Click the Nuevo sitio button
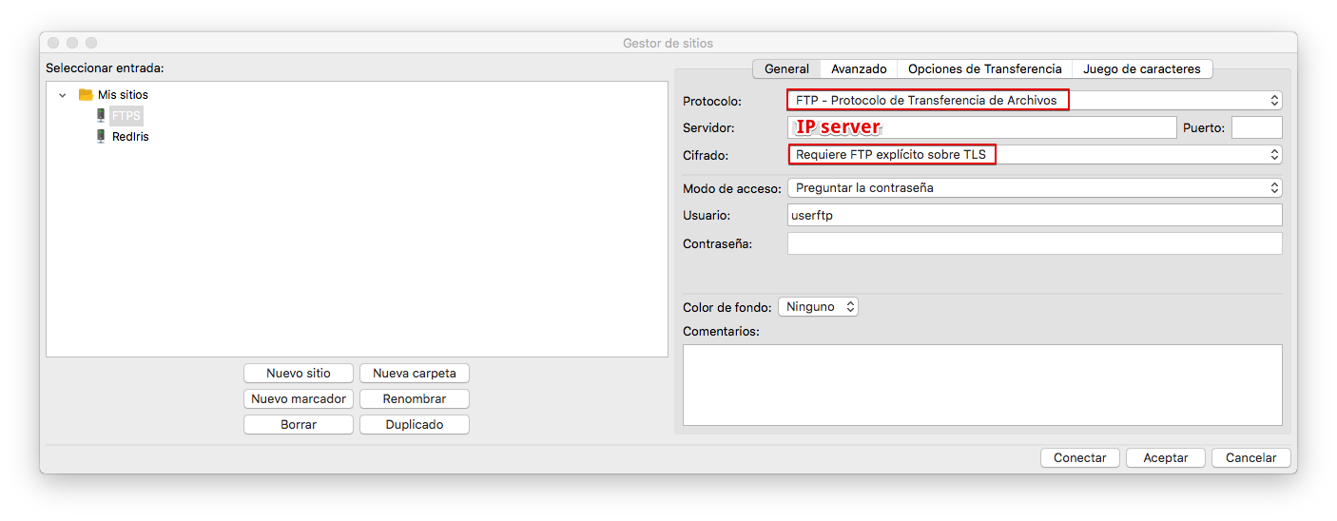The image size is (1337, 521). click(299, 374)
